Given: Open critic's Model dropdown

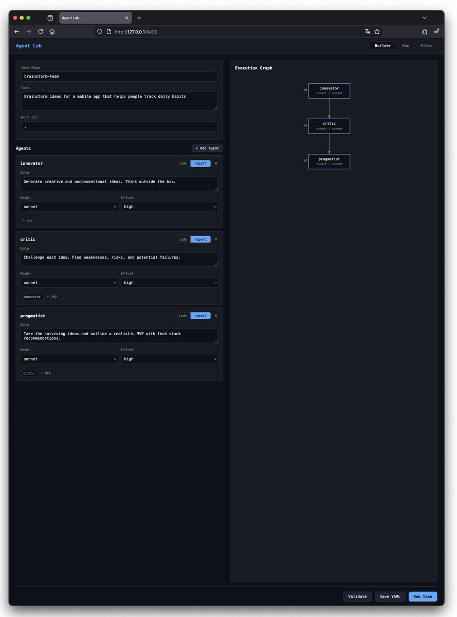Looking at the screenshot, I should pyautogui.click(x=69, y=283).
